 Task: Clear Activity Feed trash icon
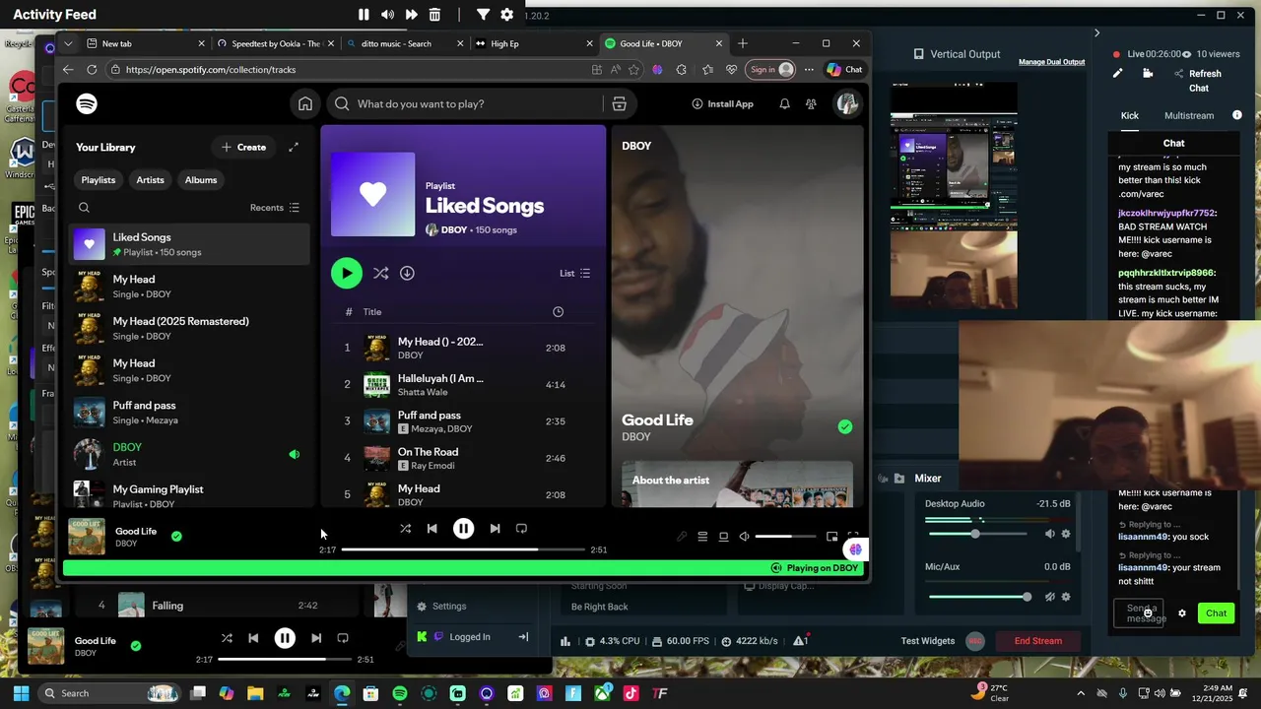click(x=434, y=15)
